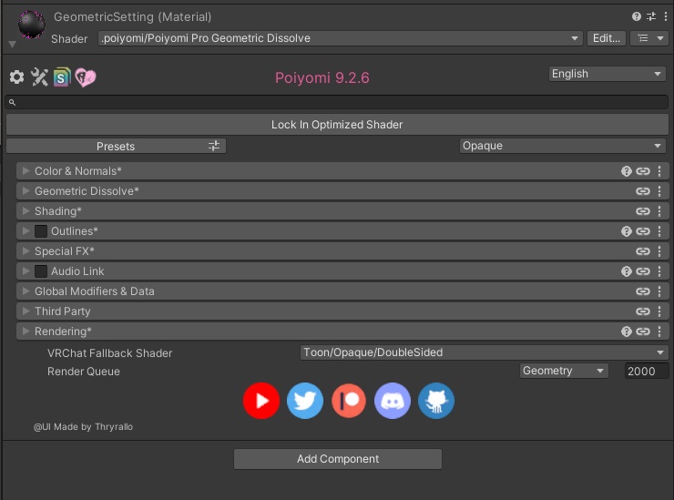Click help icon on Rendering row
The image size is (674, 500).
point(627,332)
